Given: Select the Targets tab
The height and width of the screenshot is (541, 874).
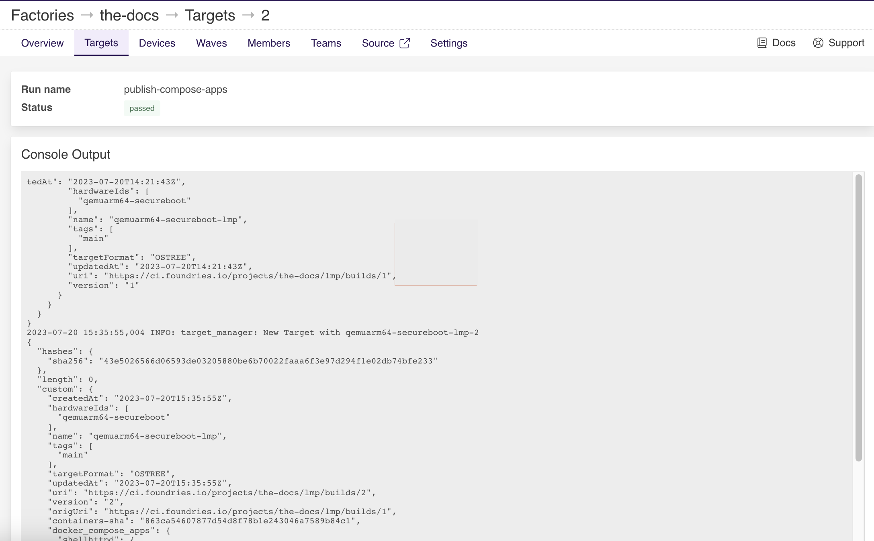Looking at the screenshot, I should coord(101,43).
